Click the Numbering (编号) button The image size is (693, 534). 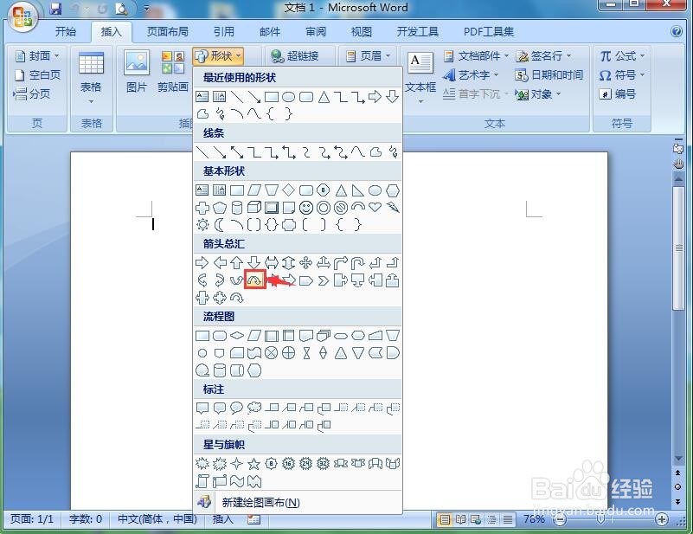618,93
